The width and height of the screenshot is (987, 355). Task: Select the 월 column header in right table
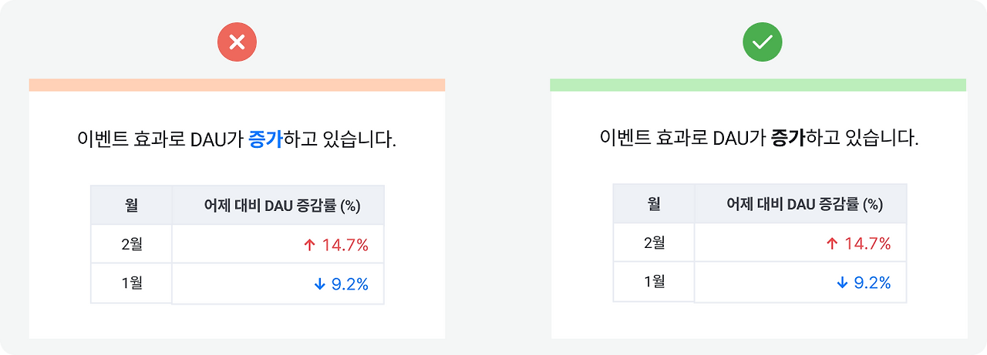pos(654,203)
